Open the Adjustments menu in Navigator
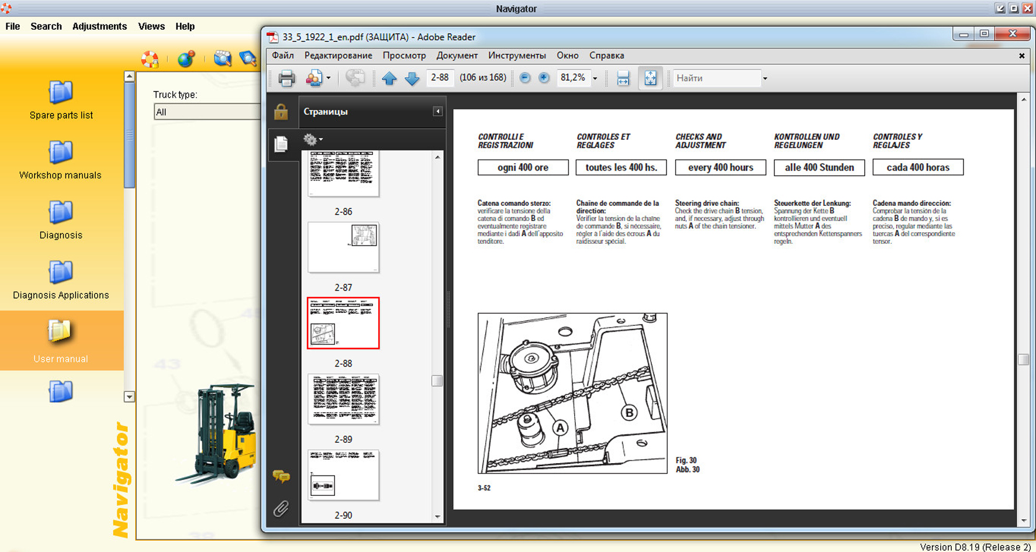Screen dimensions: 1036x552 click(x=99, y=26)
